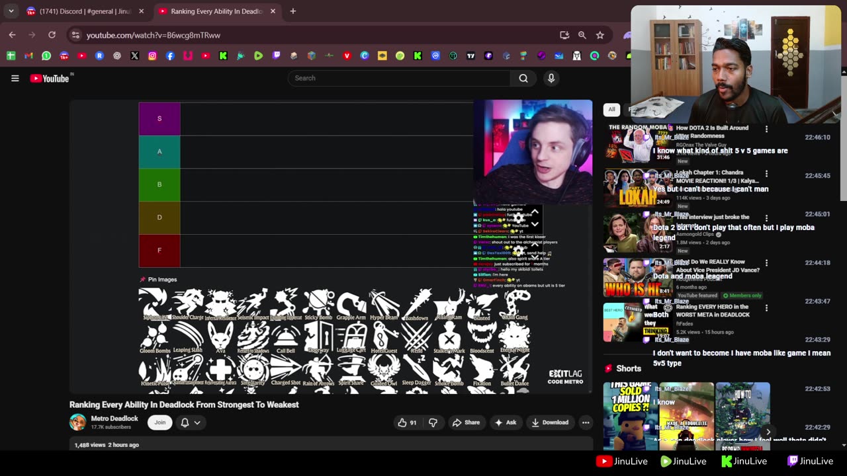Open the Instagram bookmark
847x476 pixels.
coord(152,56)
